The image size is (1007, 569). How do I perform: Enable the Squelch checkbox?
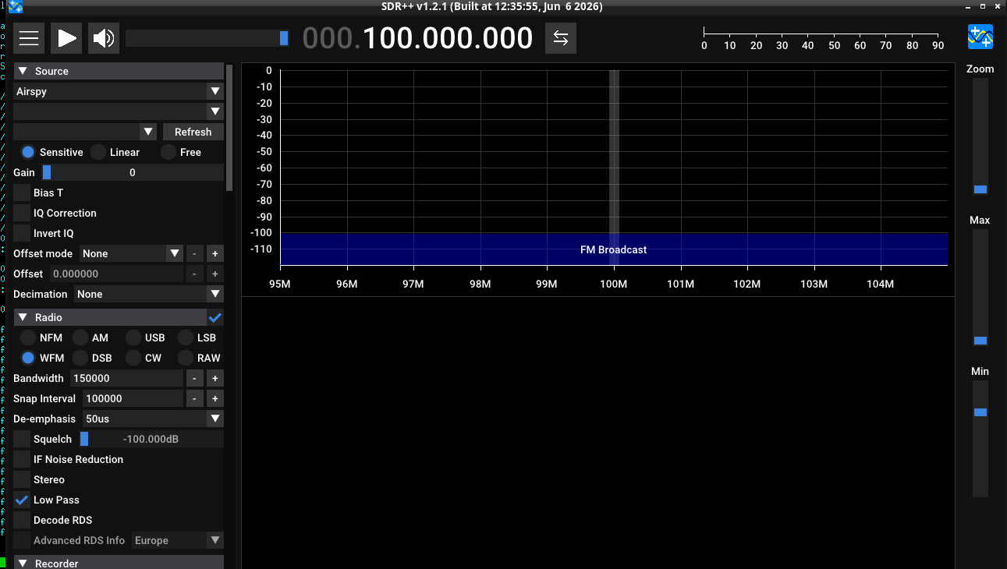[22, 439]
